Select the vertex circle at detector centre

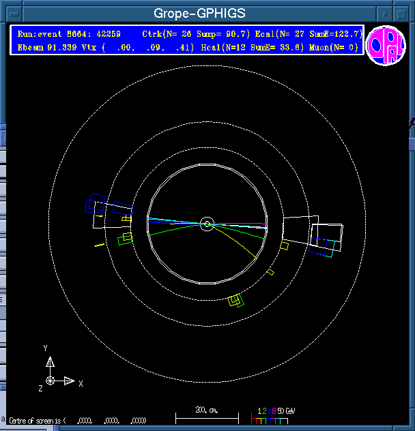click(x=207, y=223)
